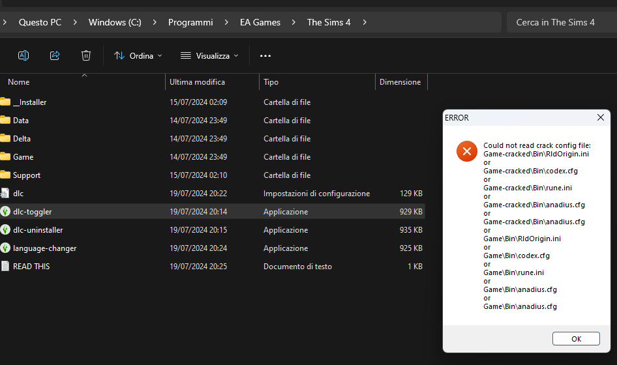This screenshot has height=365, width=617.
Task: Open the Ordina sort dropdown
Action: click(138, 56)
